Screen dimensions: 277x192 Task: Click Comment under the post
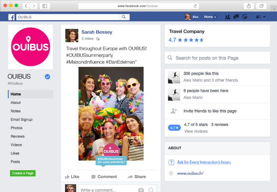click(x=104, y=177)
